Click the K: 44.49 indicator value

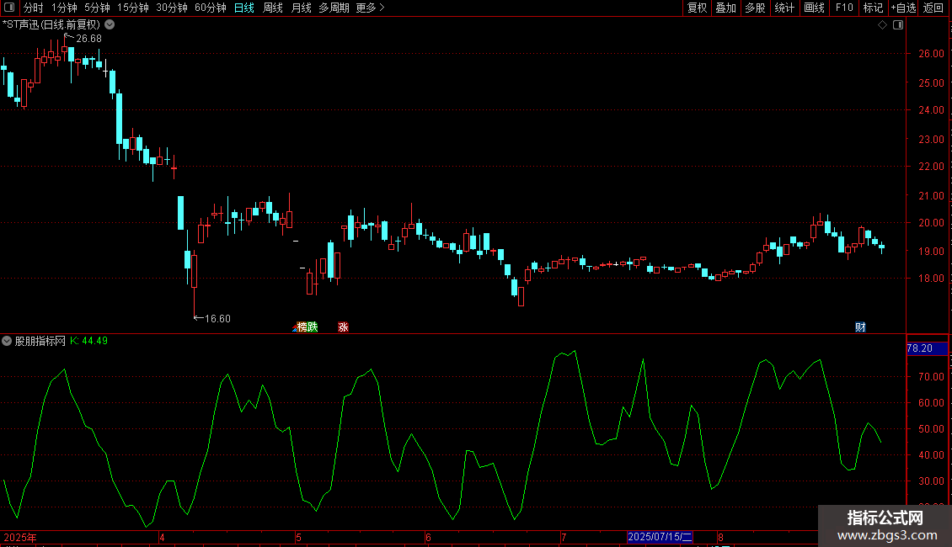point(88,341)
